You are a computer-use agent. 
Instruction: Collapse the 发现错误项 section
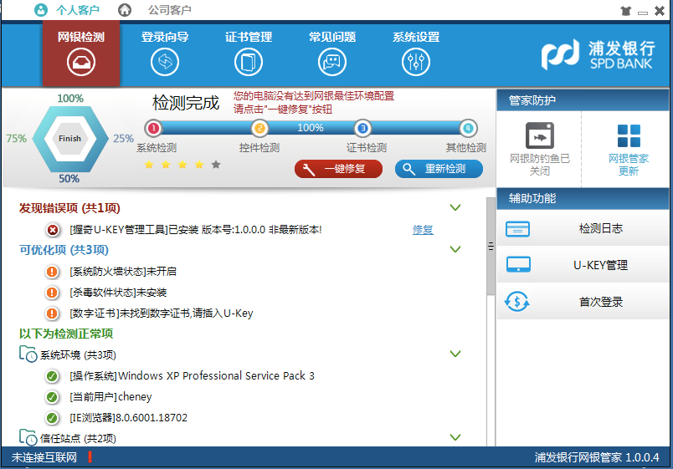pos(455,207)
